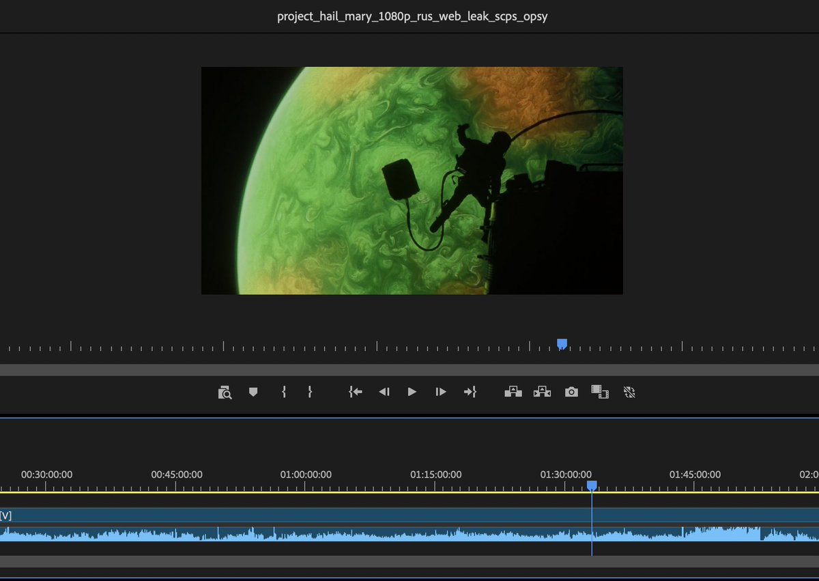Click the 01:00:00:00 timecode on the timeline ruler
The width and height of the screenshot is (819, 581).
306,474
